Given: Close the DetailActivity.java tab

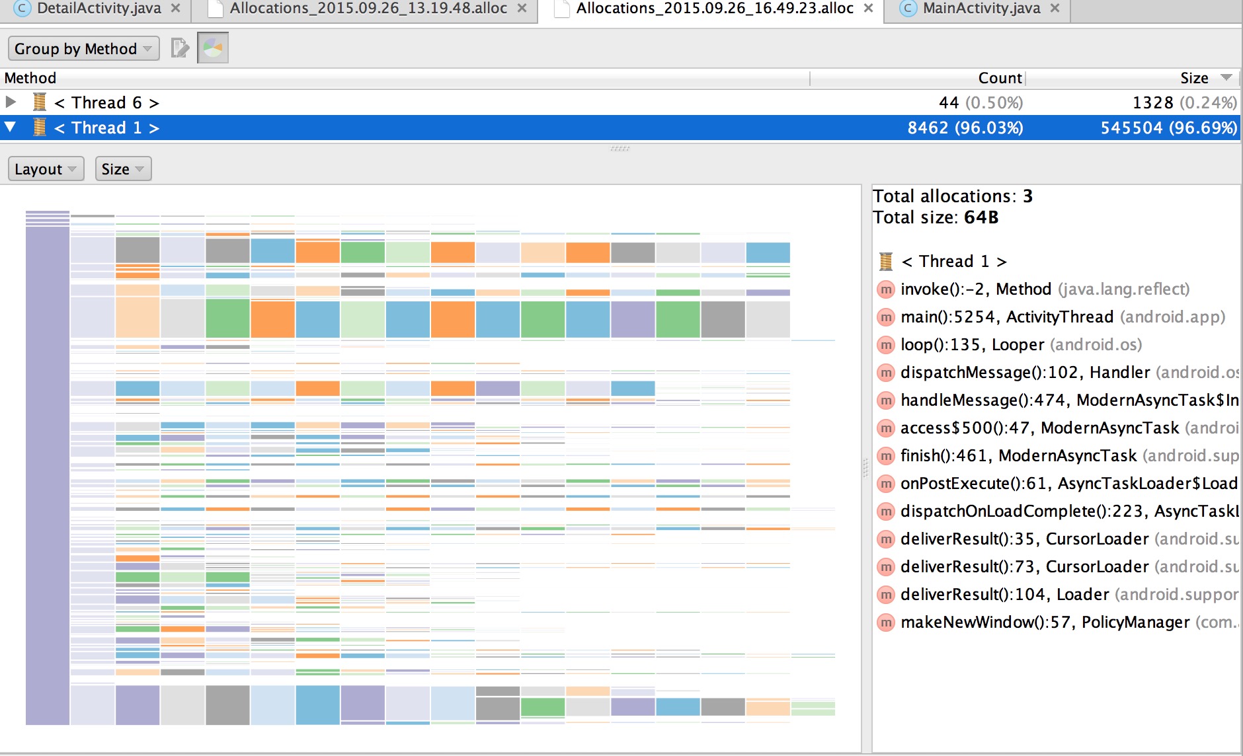Looking at the screenshot, I should [x=176, y=9].
